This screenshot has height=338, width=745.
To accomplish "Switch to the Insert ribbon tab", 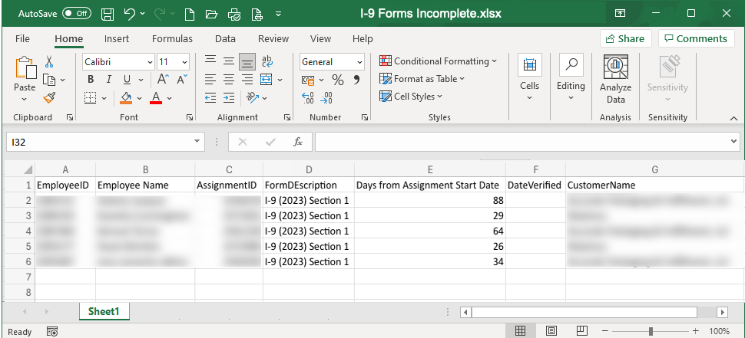I will pos(117,39).
